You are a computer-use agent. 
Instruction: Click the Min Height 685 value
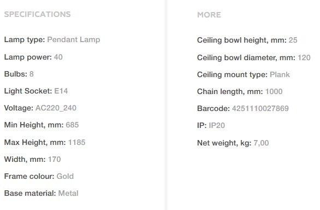tap(72, 125)
